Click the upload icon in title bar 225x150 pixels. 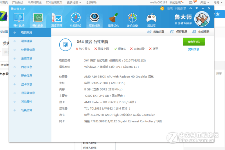[191, 8]
